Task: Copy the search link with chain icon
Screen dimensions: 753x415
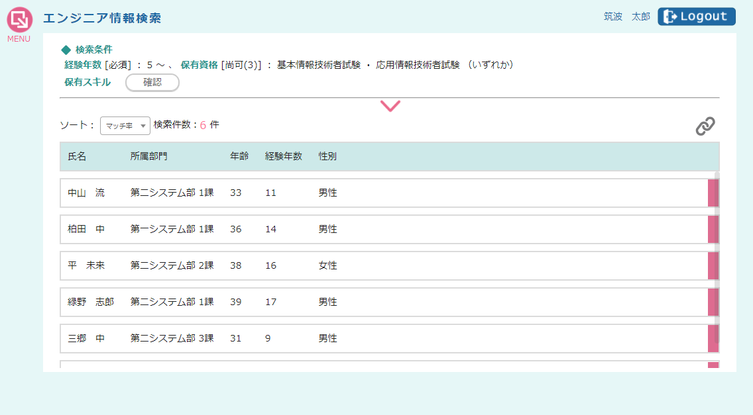Action: 705,126
